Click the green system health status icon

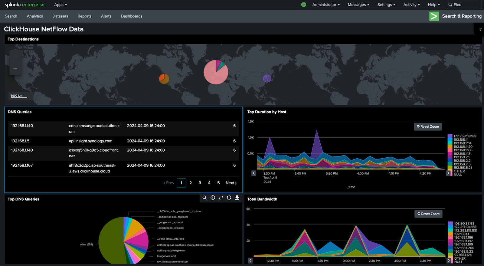tap(304, 5)
